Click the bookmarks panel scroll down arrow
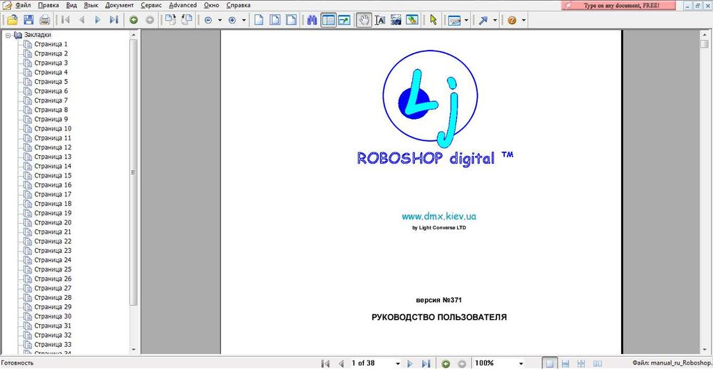 [133, 350]
